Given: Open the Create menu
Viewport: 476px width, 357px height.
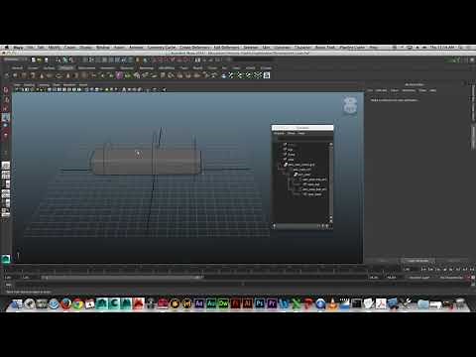Looking at the screenshot, I should (x=69, y=48).
